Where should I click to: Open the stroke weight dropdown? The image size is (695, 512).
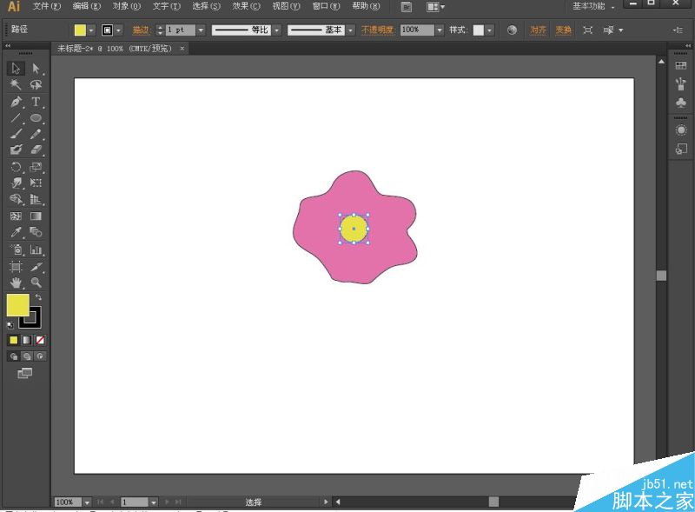pyautogui.click(x=201, y=30)
